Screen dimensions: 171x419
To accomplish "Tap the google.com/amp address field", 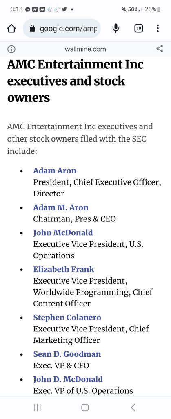I will click(62, 28).
